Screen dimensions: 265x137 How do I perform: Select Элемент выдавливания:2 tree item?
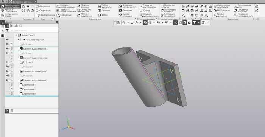point(33,58)
